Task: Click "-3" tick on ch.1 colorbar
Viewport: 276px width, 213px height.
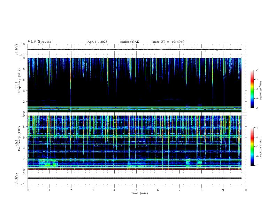Action: (x=257, y=70)
